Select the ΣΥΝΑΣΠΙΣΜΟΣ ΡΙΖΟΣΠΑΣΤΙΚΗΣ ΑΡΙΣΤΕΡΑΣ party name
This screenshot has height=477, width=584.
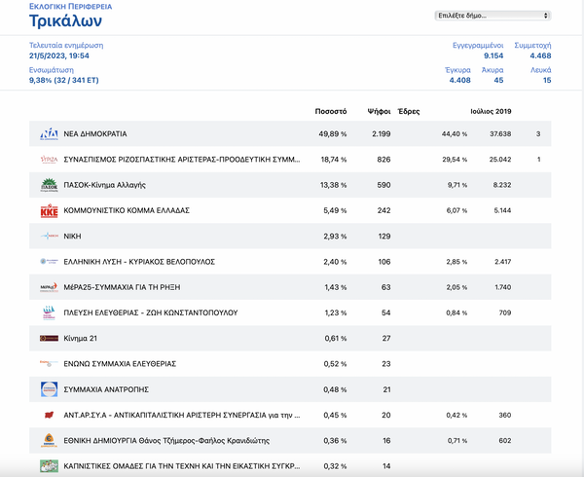[182, 160]
